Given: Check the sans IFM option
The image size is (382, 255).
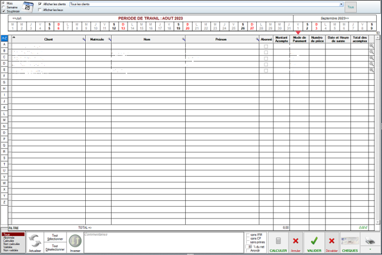Looking at the screenshot, I should 247,234.
